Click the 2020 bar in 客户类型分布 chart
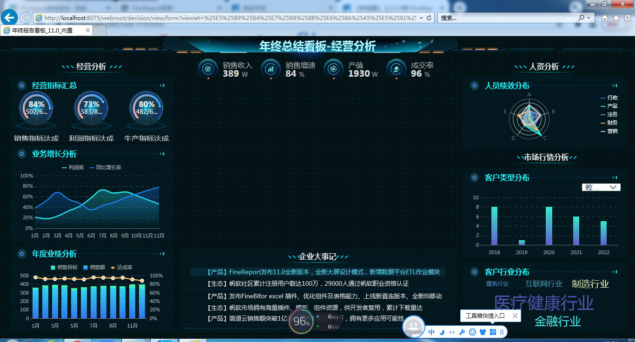 (x=549, y=226)
